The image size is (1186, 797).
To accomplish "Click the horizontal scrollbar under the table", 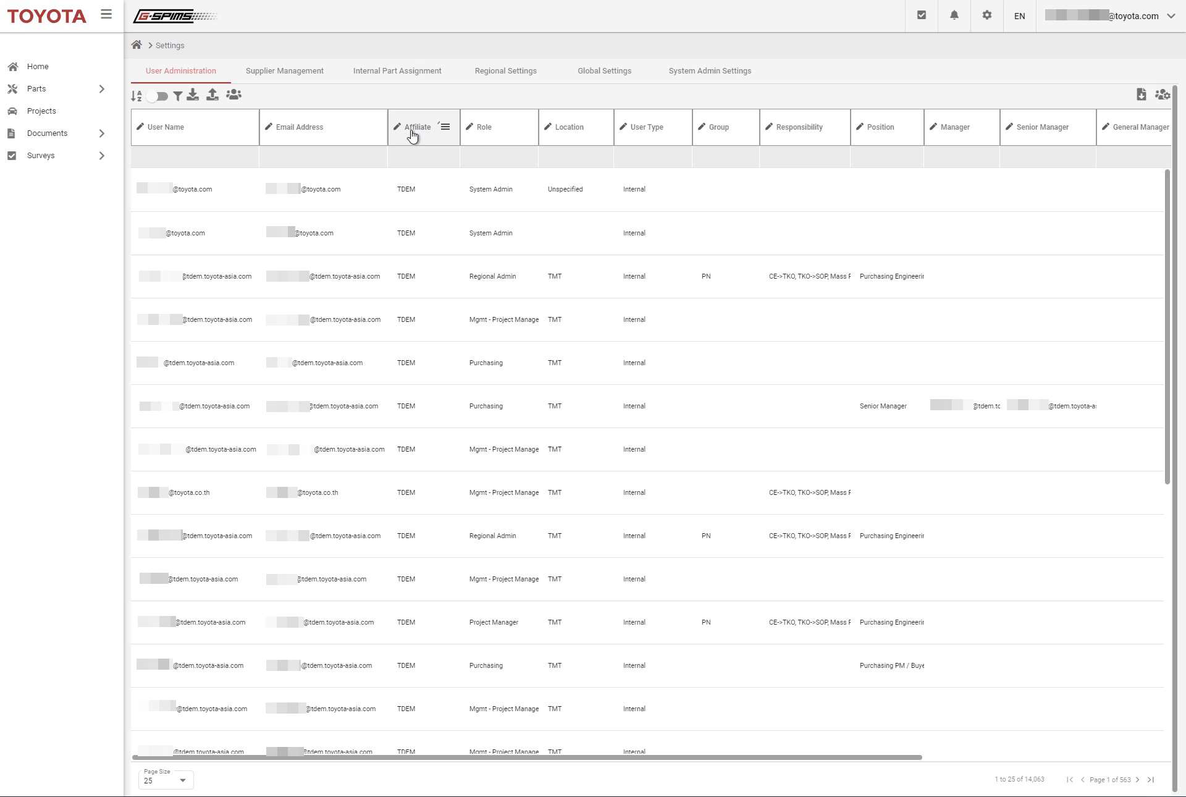I will [526, 757].
